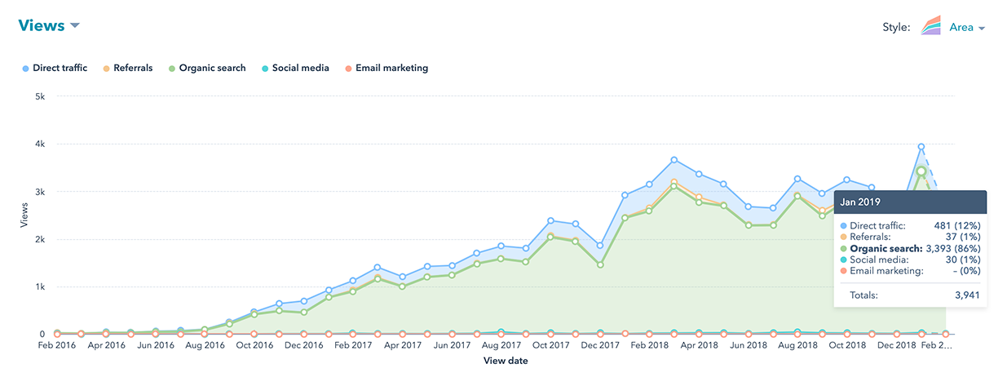This screenshot has width=1007, height=386.
Task: Click the Feb 2017 x-axis label
Action: tap(354, 346)
